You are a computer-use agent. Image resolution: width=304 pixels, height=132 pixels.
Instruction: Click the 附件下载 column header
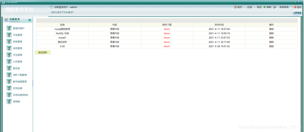(x=167, y=25)
